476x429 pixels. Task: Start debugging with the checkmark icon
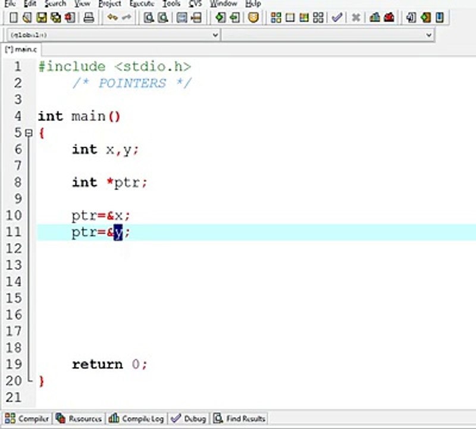337,17
